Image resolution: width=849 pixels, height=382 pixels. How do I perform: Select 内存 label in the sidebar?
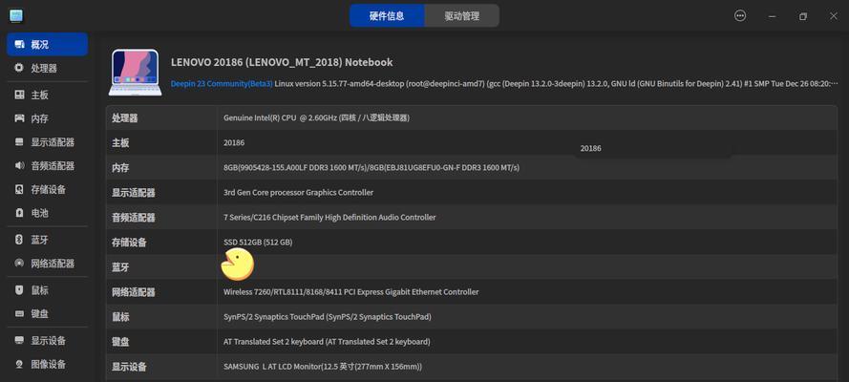[x=39, y=118]
